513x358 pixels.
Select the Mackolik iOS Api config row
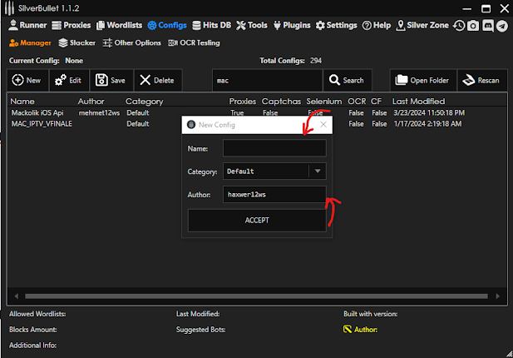tap(257, 113)
